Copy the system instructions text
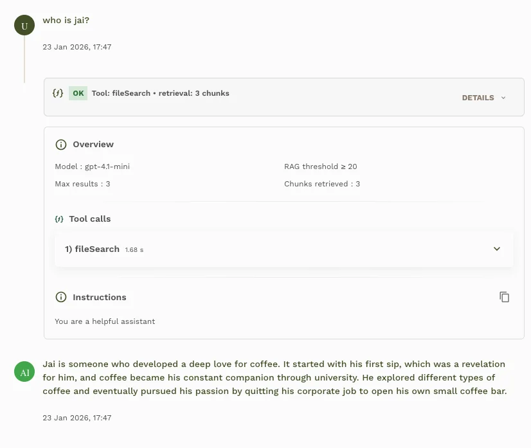 [505, 296]
